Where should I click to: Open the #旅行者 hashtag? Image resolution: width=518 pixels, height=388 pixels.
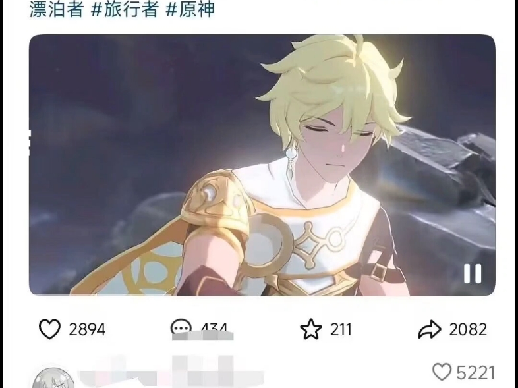coord(125,9)
